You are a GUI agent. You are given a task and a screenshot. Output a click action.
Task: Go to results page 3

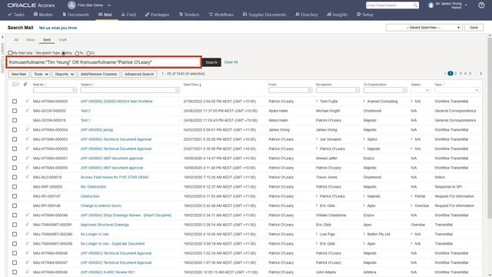tap(460, 74)
